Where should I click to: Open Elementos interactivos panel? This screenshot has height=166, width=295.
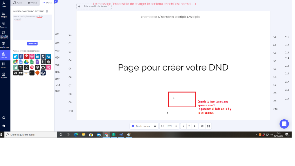pos(4,35)
